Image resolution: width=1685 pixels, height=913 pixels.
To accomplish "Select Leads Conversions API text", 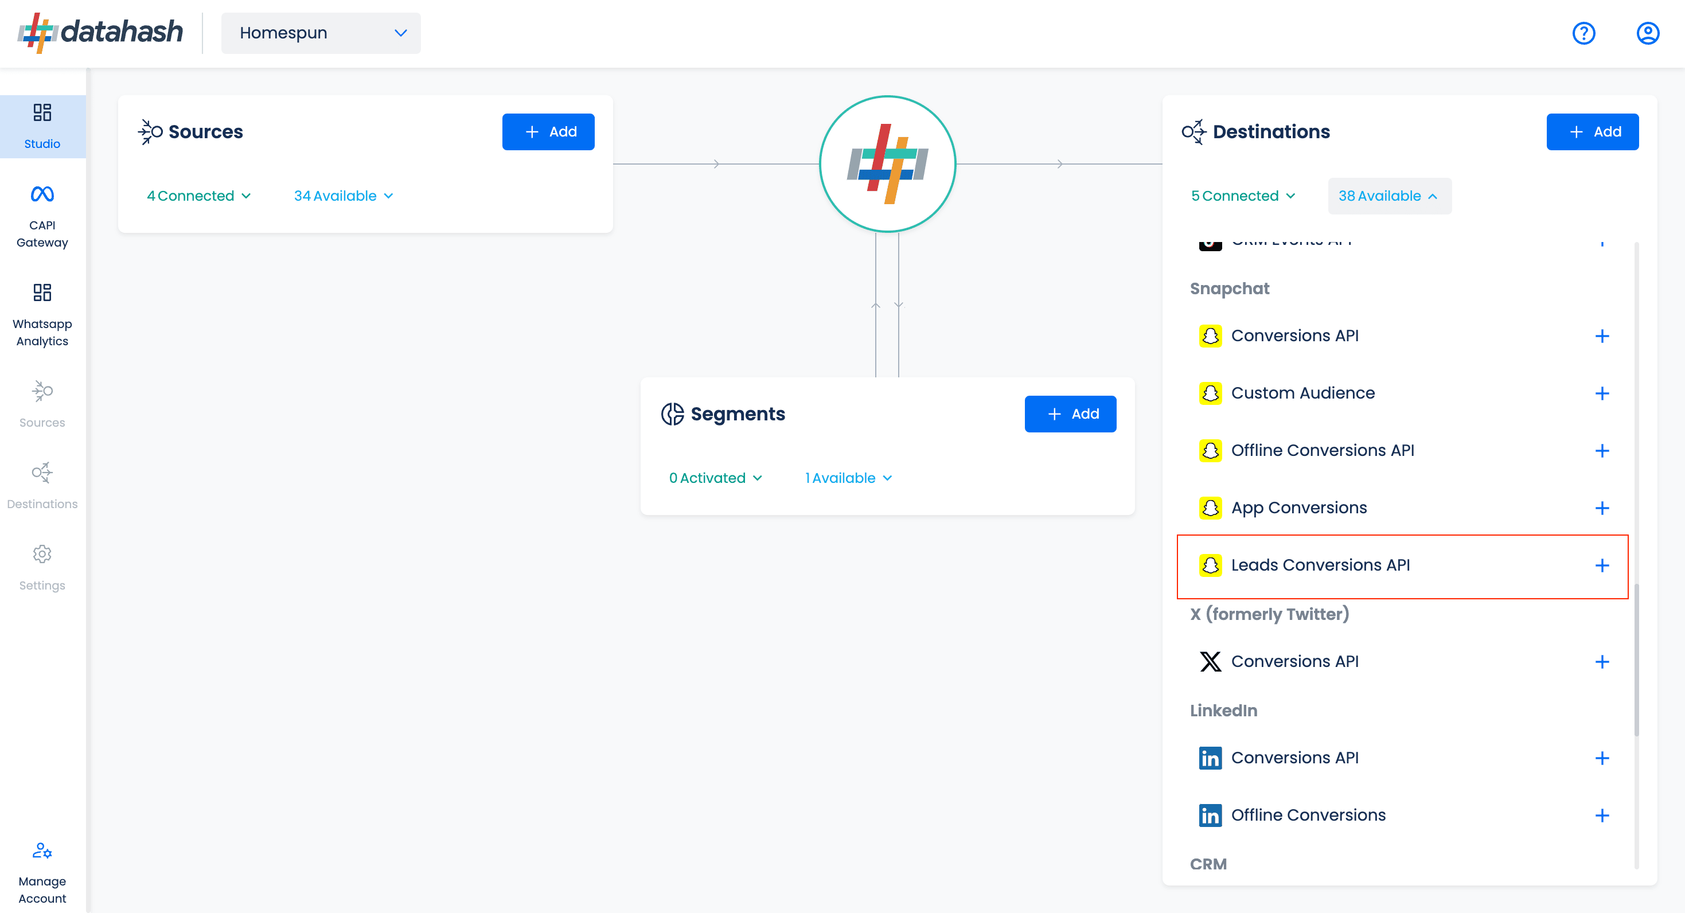I will [1320, 564].
